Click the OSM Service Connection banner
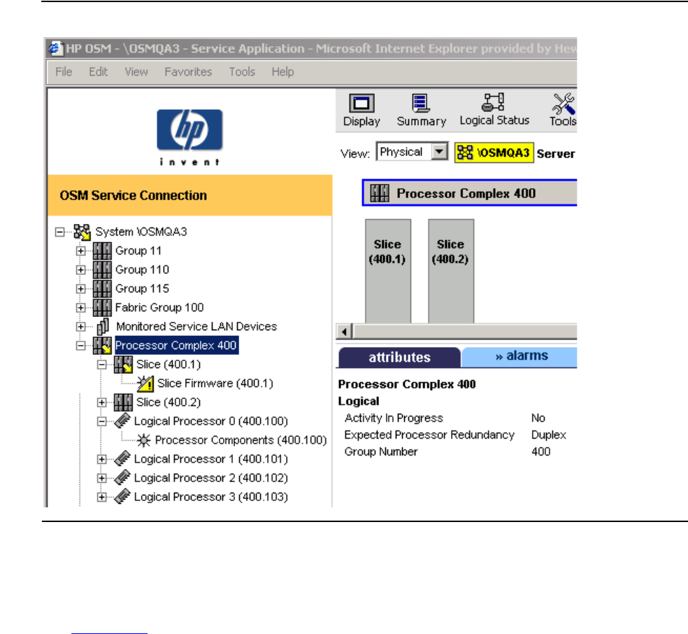688x634 pixels. [189, 195]
